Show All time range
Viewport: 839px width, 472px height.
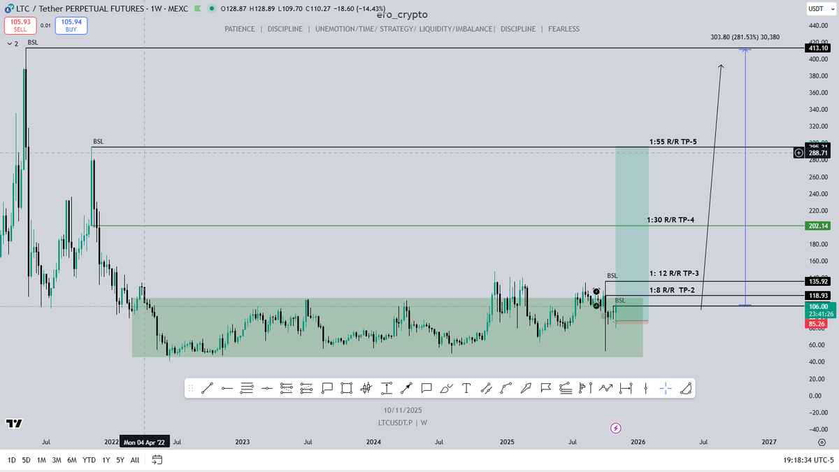135,460
